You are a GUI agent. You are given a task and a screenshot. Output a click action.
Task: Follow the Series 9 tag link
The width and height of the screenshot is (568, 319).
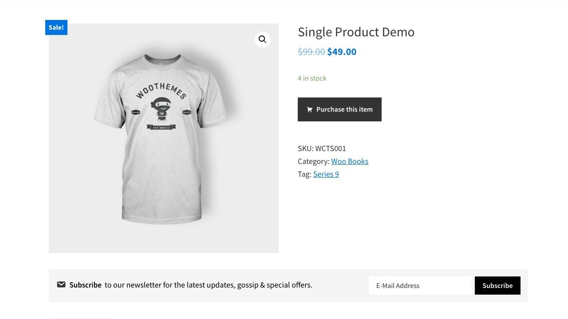coord(326,174)
